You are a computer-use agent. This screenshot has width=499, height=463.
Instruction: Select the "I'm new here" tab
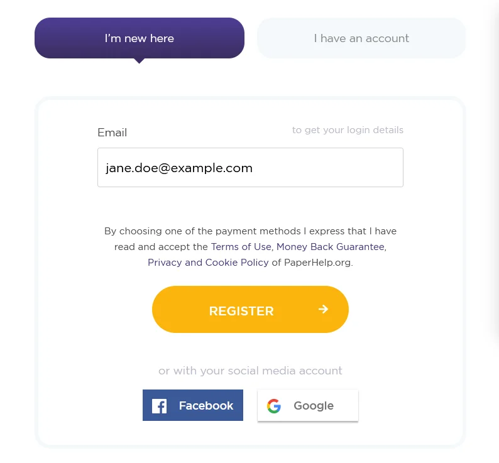140,38
